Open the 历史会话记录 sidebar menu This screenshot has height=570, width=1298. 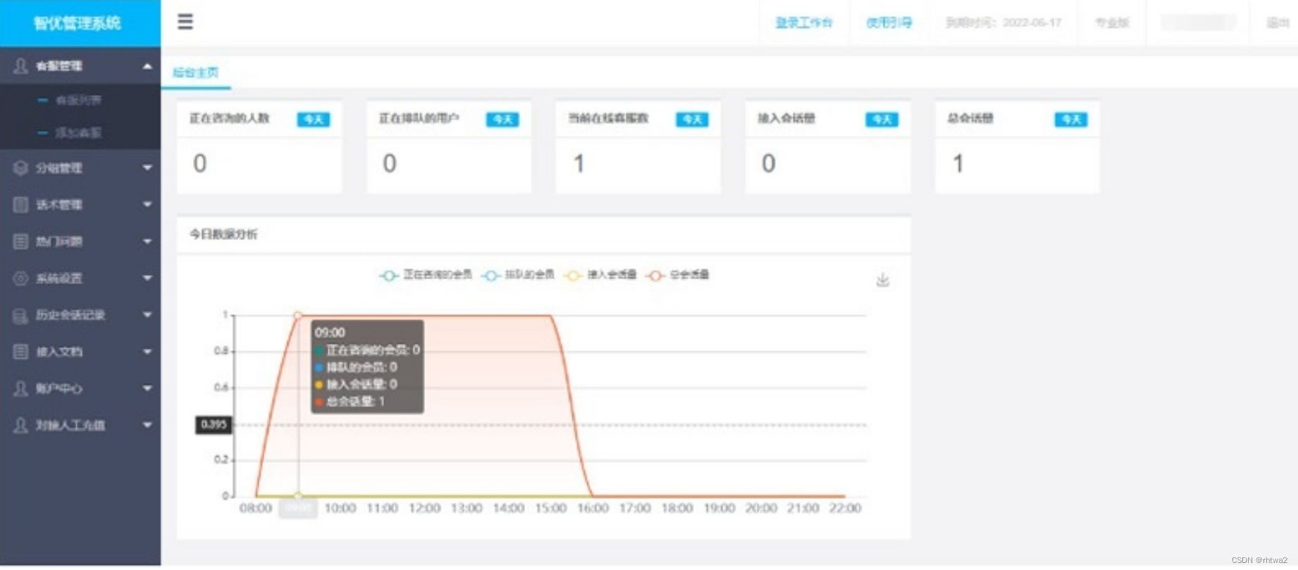pyautogui.click(x=80, y=315)
